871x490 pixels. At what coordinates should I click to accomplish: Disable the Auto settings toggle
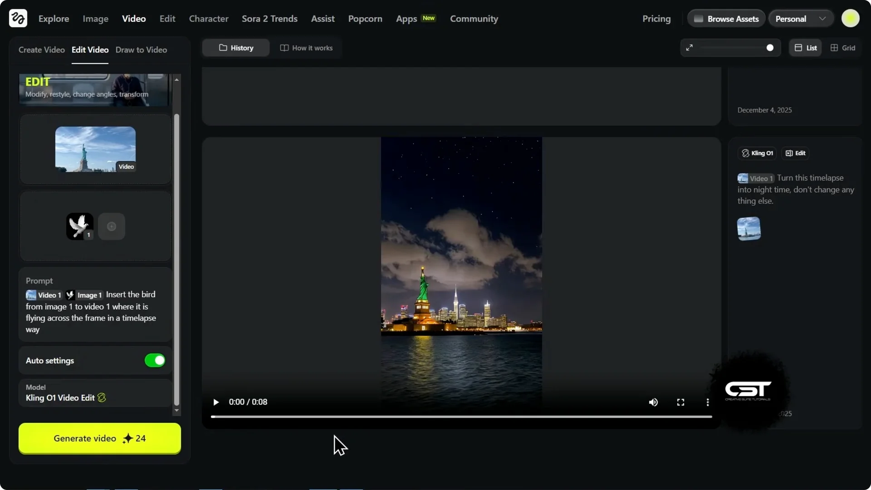click(x=154, y=360)
